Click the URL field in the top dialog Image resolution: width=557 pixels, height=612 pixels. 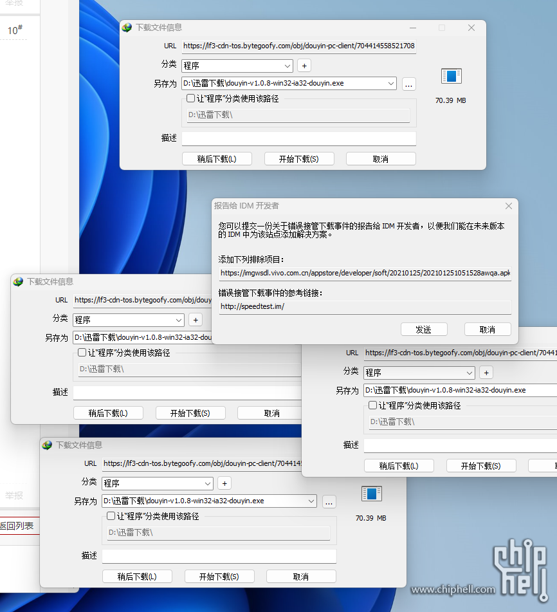(x=299, y=46)
